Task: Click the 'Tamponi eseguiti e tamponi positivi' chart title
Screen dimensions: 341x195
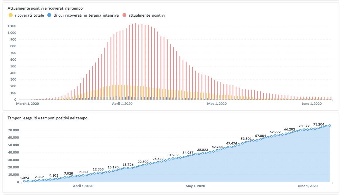Action: coord(47,118)
